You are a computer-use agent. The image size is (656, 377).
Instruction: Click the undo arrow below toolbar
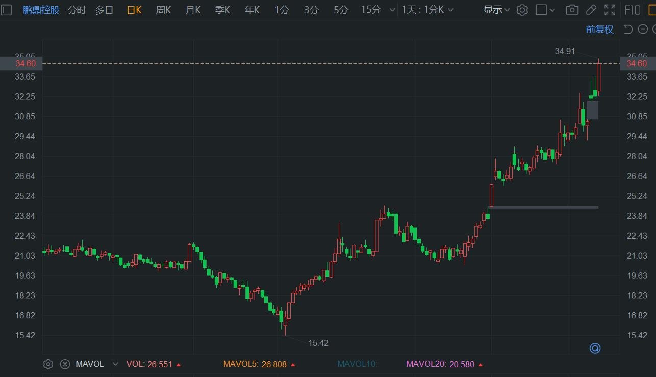click(628, 29)
